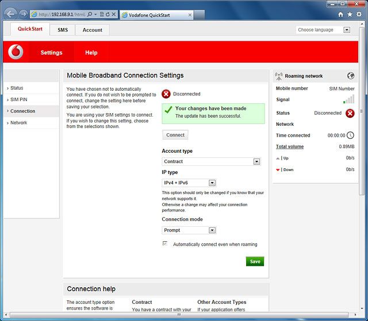Open the Connection mode dropdown
The width and height of the screenshot is (368, 321).
[212, 230]
